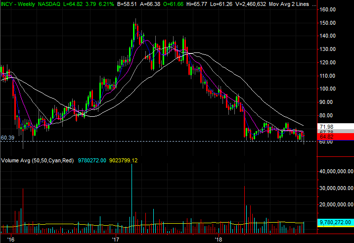Click the cyan 9780272.00 volume value
Viewport: 354px width, 243px height.
[92, 160]
